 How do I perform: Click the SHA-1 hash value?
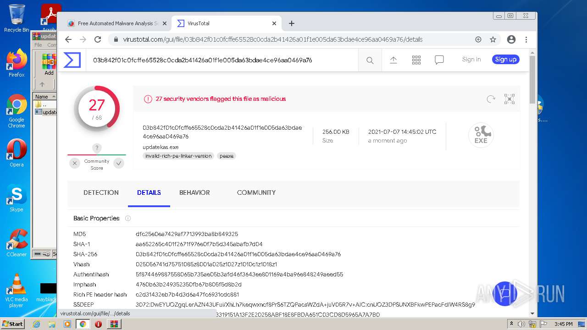199,244
